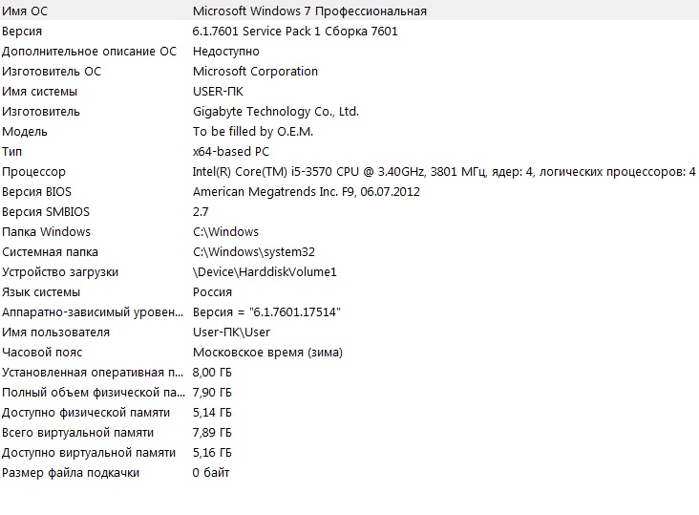Click the Язык системы Россия row
This screenshot has width=699, height=515.
pos(349,291)
